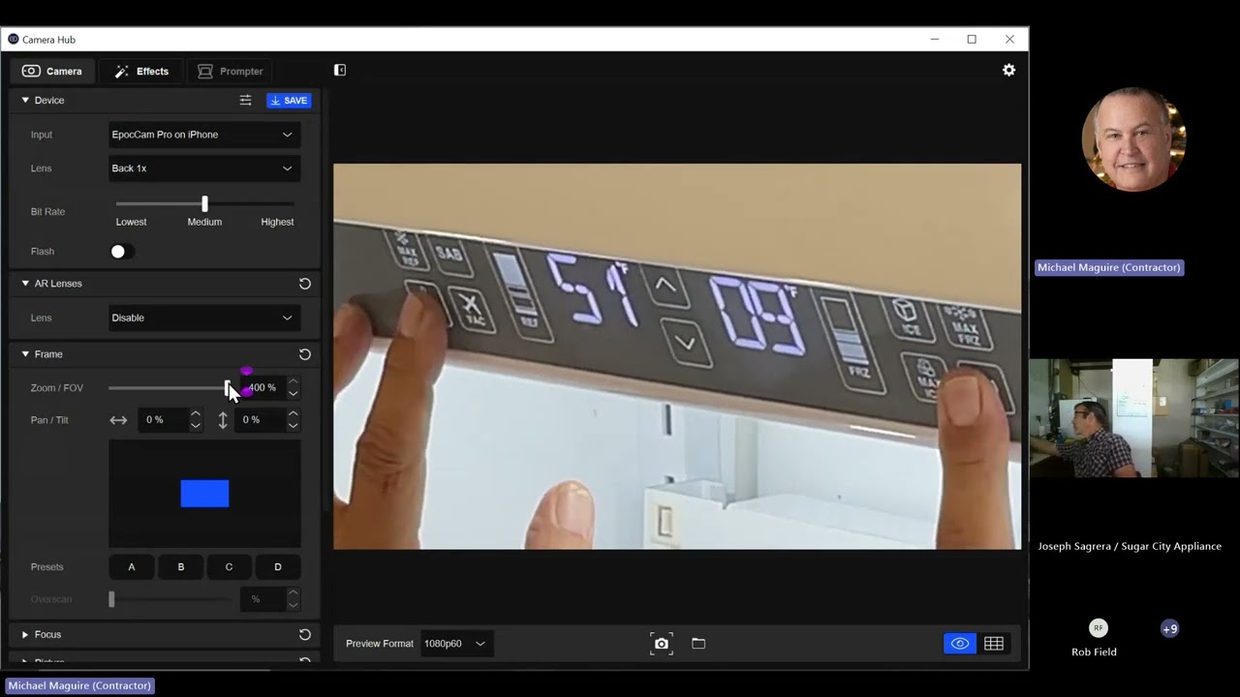Click the blue frame position rectangle

click(x=204, y=494)
